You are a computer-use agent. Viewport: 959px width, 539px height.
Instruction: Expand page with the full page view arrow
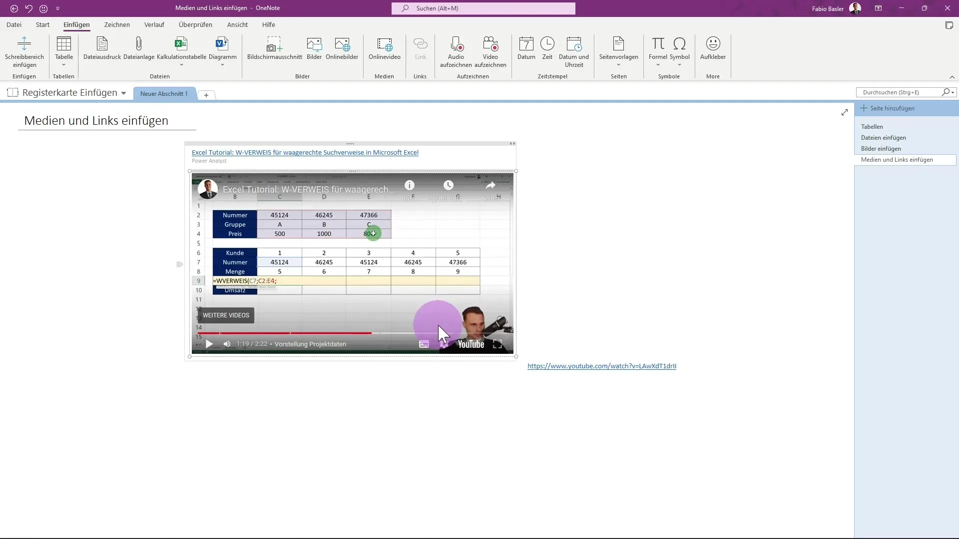pyautogui.click(x=845, y=112)
